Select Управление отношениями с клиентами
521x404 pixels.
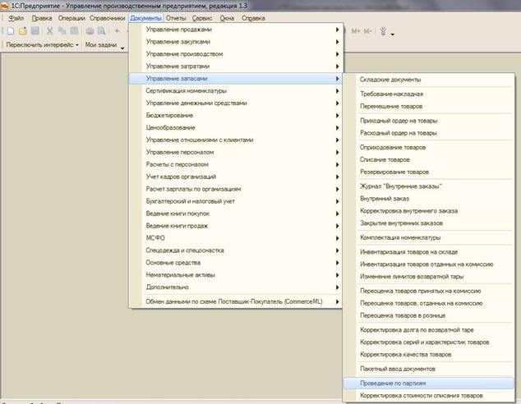pyautogui.click(x=236, y=140)
